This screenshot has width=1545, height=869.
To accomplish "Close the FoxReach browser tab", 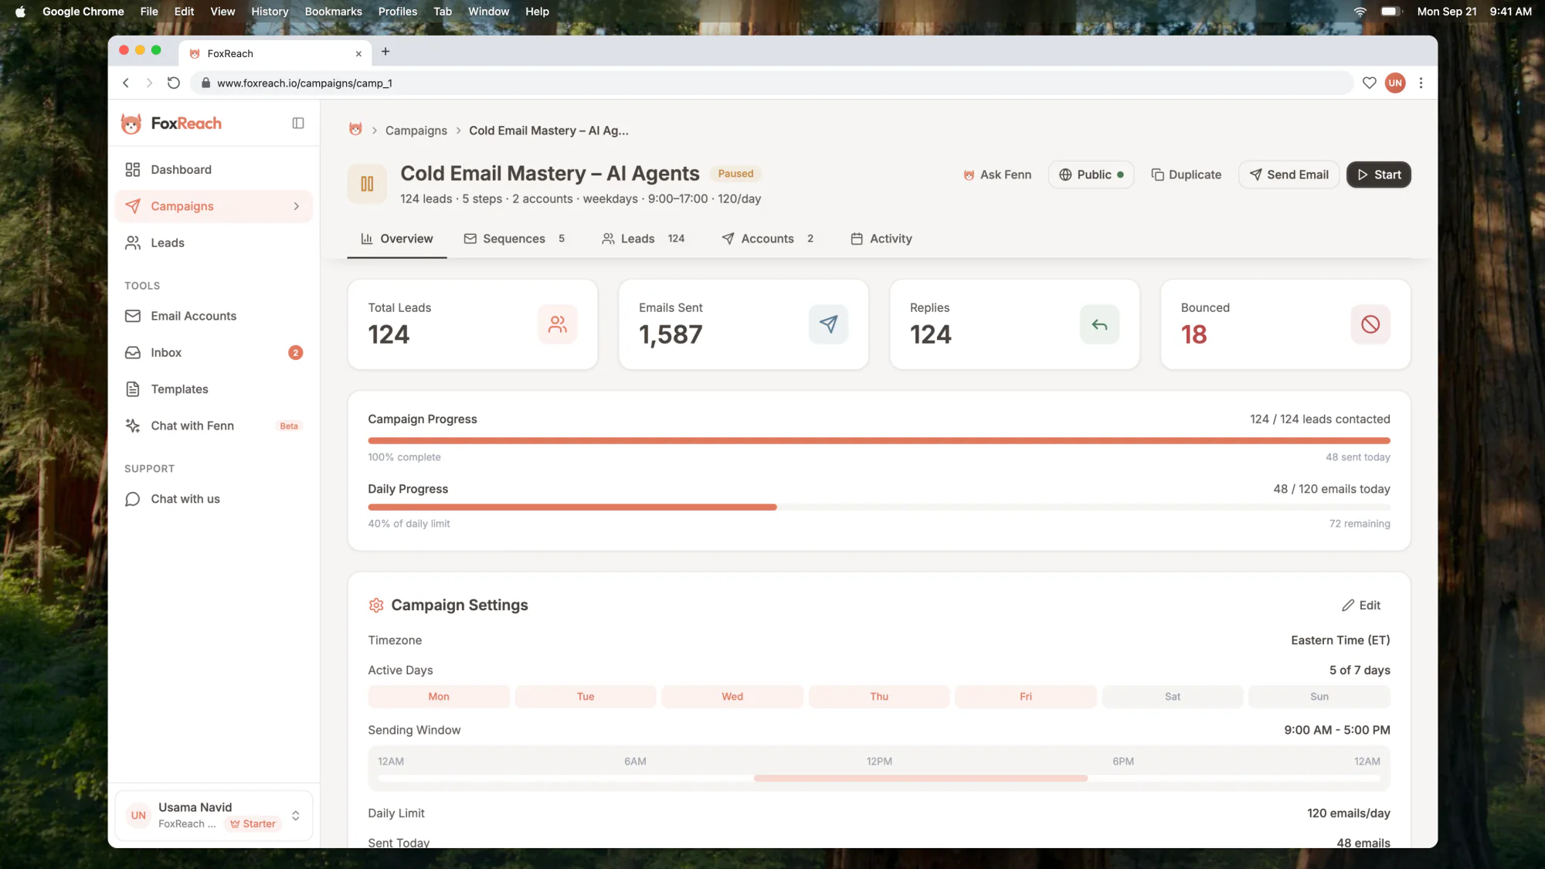I will coord(358,54).
